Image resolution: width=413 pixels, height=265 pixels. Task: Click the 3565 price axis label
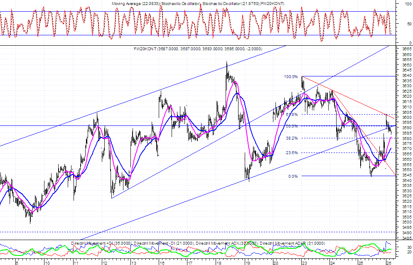coord(407,154)
